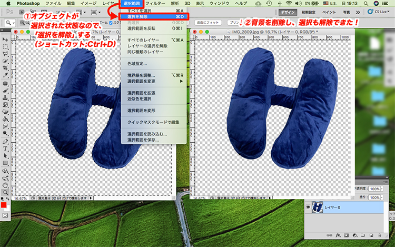Click the 不透明度 100% input field
Viewport: 395px width, 247px height.
click(374, 189)
